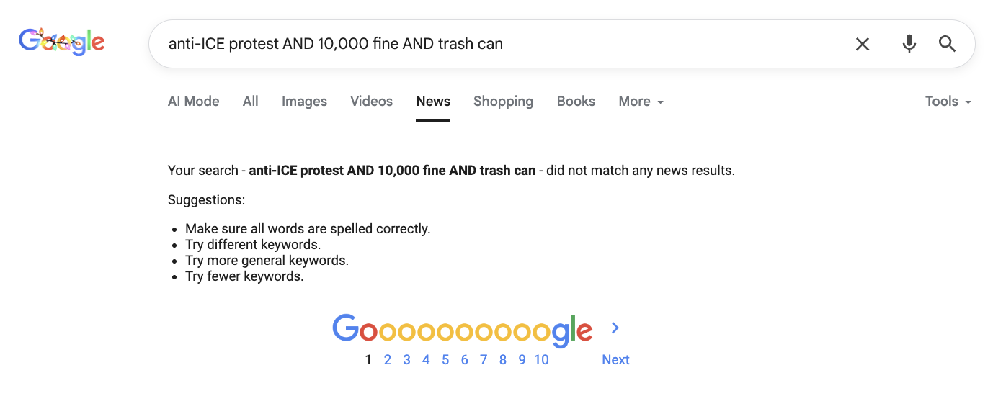Switch to AI Mode tab
The image size is (993, 396).
pos(193,102)
